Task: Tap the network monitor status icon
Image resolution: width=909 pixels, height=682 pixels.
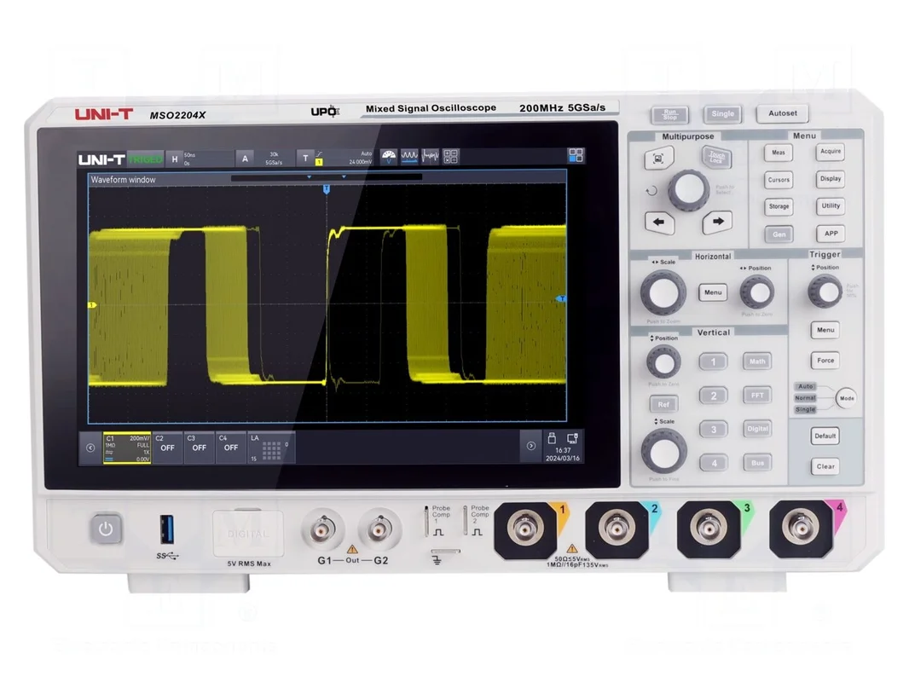Action: click(x=572, y=438)
